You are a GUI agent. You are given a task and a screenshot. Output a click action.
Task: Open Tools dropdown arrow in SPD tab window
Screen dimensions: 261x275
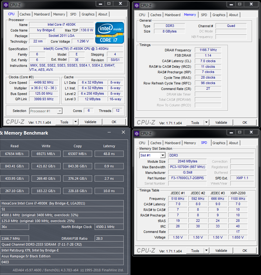click(x=206, y=251)
